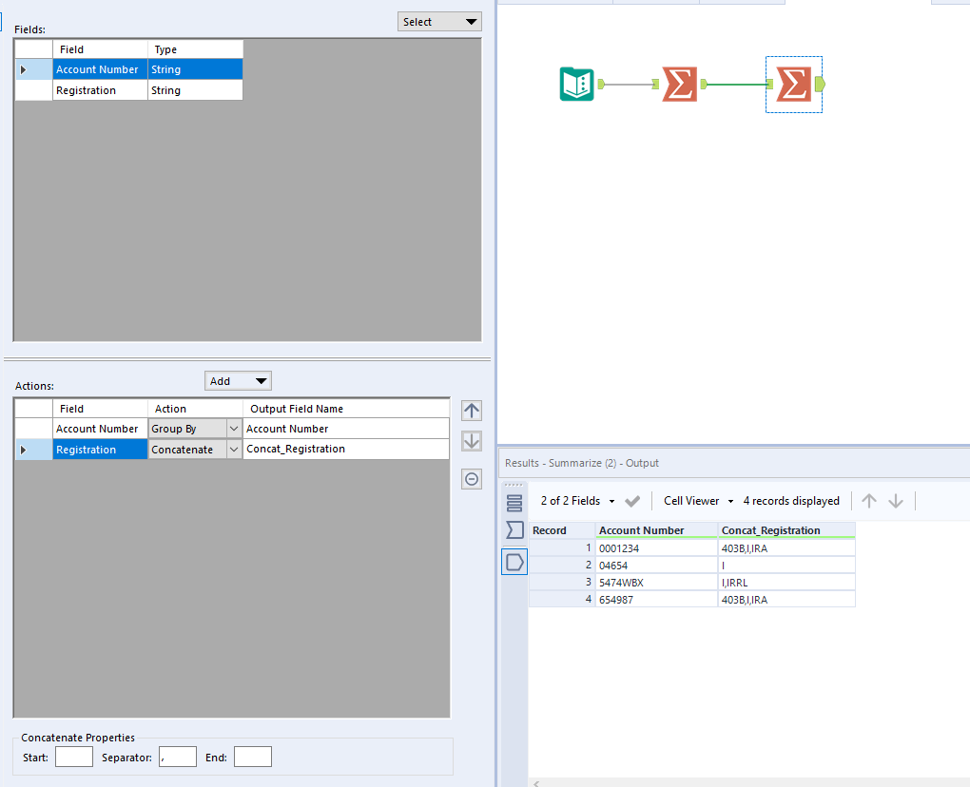Click the input anchor icon in Results sidebar
This screenshot has height=787, width=970.
click(514, 529)
